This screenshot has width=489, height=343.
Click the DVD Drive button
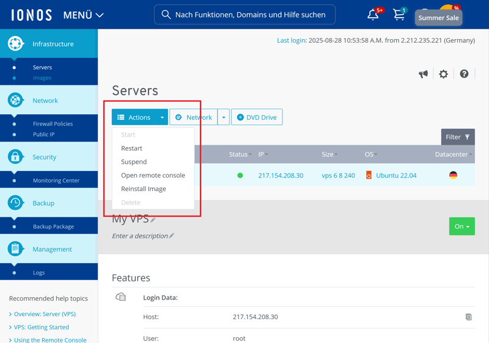[257, 117]
